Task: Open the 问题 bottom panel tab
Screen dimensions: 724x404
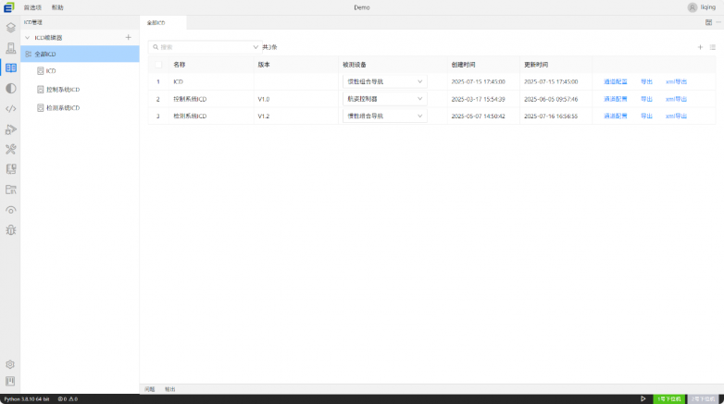Action: tap(150, 389)
